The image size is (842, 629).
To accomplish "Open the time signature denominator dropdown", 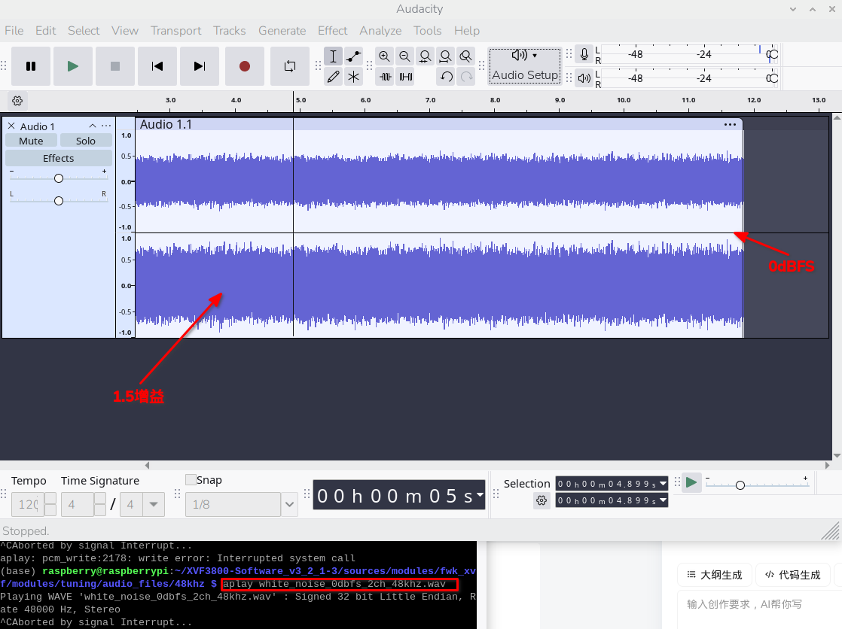I will (154, 505).
